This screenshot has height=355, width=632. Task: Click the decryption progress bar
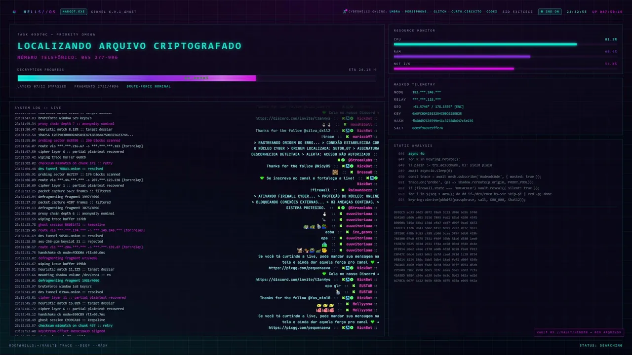[x=197, y=78]
